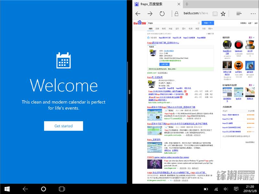Click the Edge address bar

pyautogui.click(x=195, y=14)
